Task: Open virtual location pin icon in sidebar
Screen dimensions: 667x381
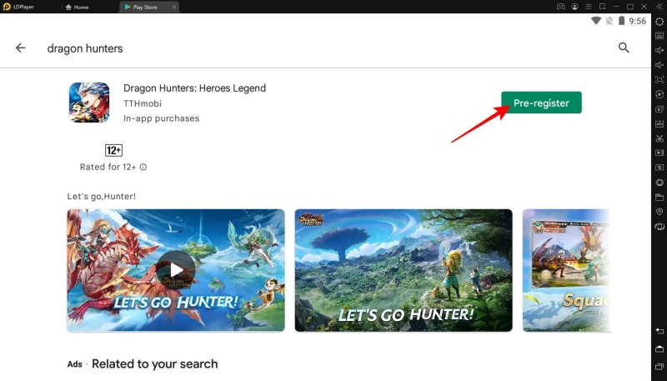Action: [659, 212]
